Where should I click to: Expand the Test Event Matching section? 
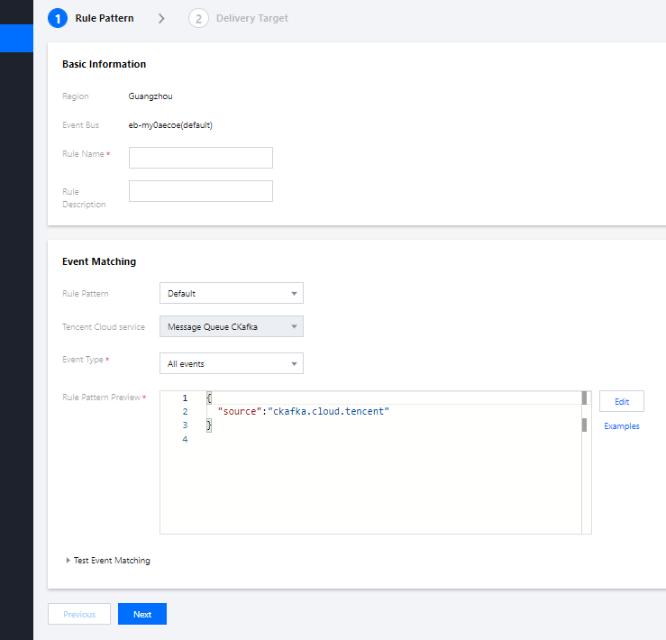click(x=108, y=561)
